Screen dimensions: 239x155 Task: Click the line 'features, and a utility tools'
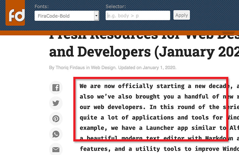159,149
